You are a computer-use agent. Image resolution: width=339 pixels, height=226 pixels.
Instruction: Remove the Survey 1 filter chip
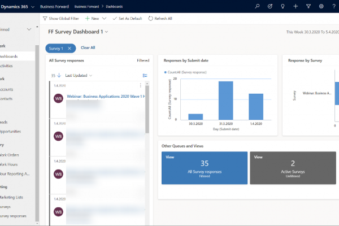(x=69, y=49)
